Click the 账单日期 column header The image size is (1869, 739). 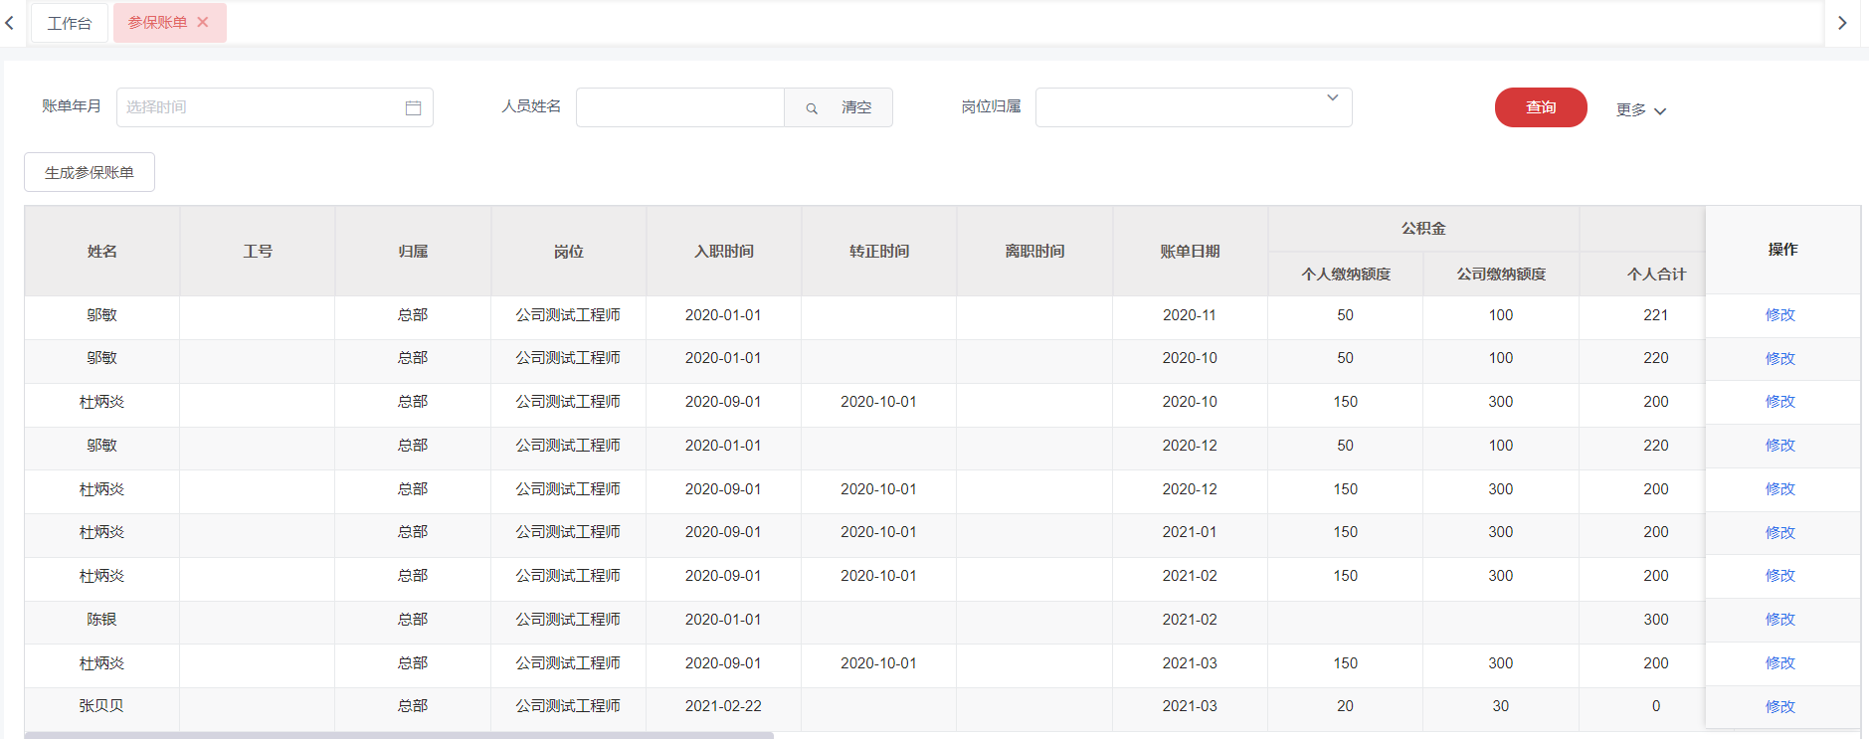pos(1190,252)
